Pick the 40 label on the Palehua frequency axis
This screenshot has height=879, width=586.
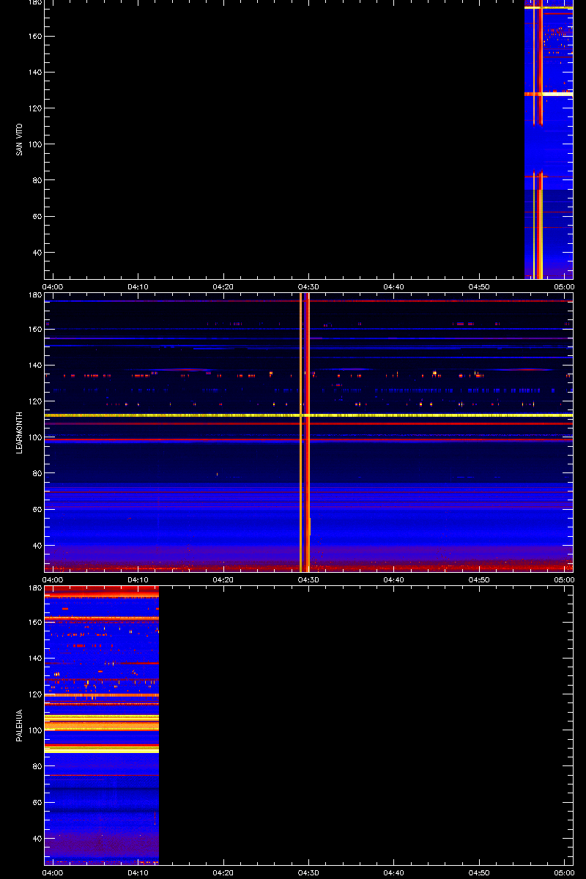37,839
